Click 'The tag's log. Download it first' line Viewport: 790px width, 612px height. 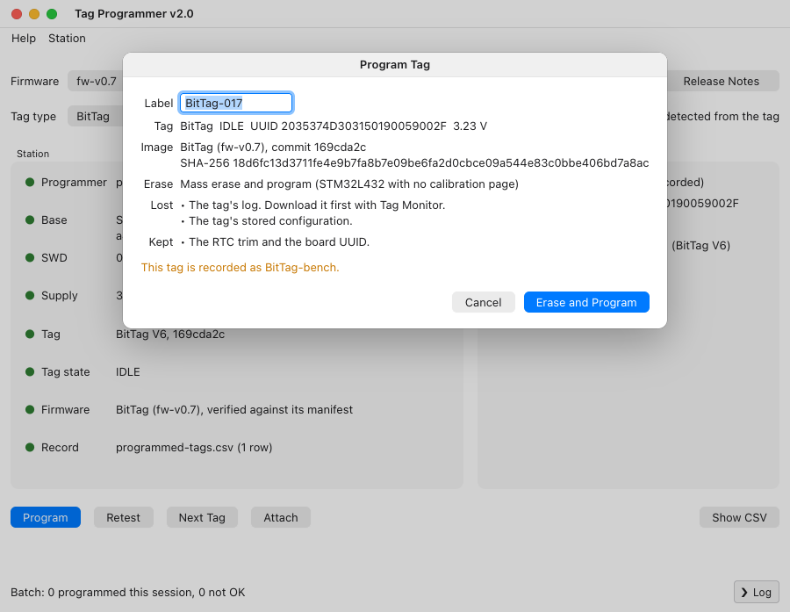pyautogui.click(x=317, y=205)
